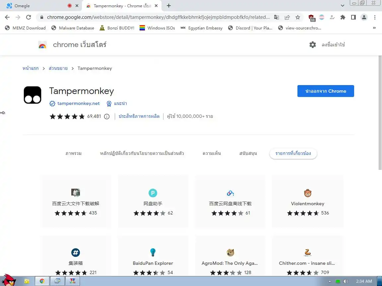Open the Windows ISOs bookmark
The width and height of the screenshot is (382, 286).
coord(157,28)
